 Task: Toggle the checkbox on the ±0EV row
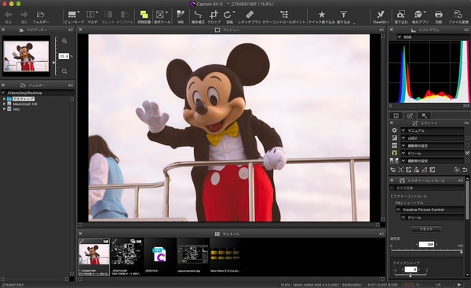coord(467,138)
